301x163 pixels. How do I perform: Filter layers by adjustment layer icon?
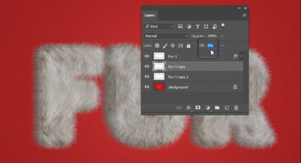pos(189,26)
